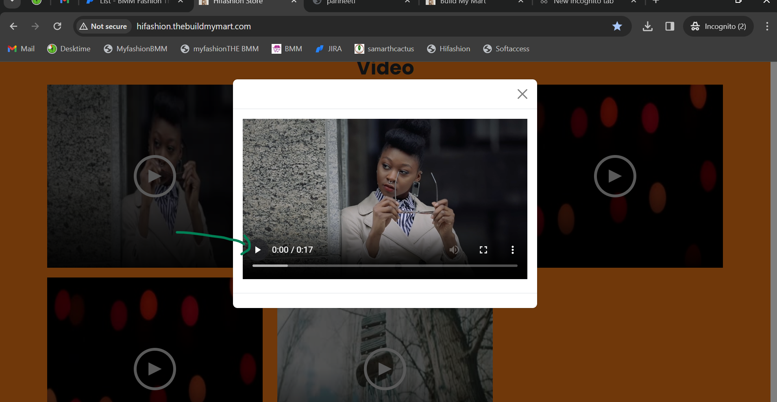Go back to the previous page

tap(13, 26)
